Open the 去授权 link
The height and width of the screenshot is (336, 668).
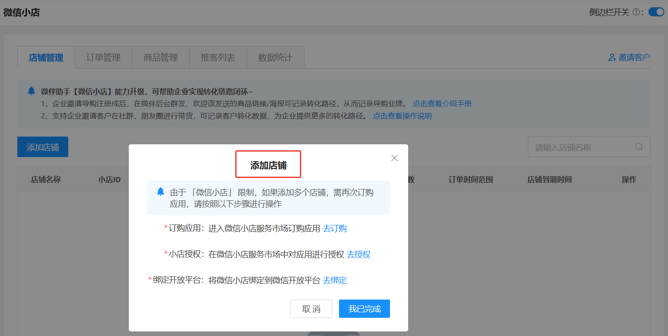click(359, 255)
